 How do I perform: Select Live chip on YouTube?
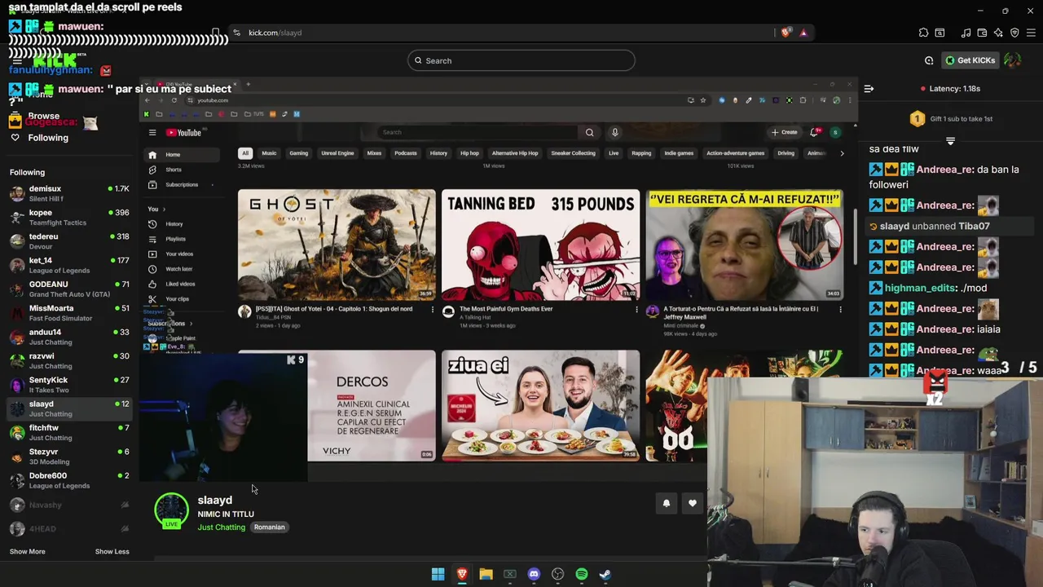point(614,153)
